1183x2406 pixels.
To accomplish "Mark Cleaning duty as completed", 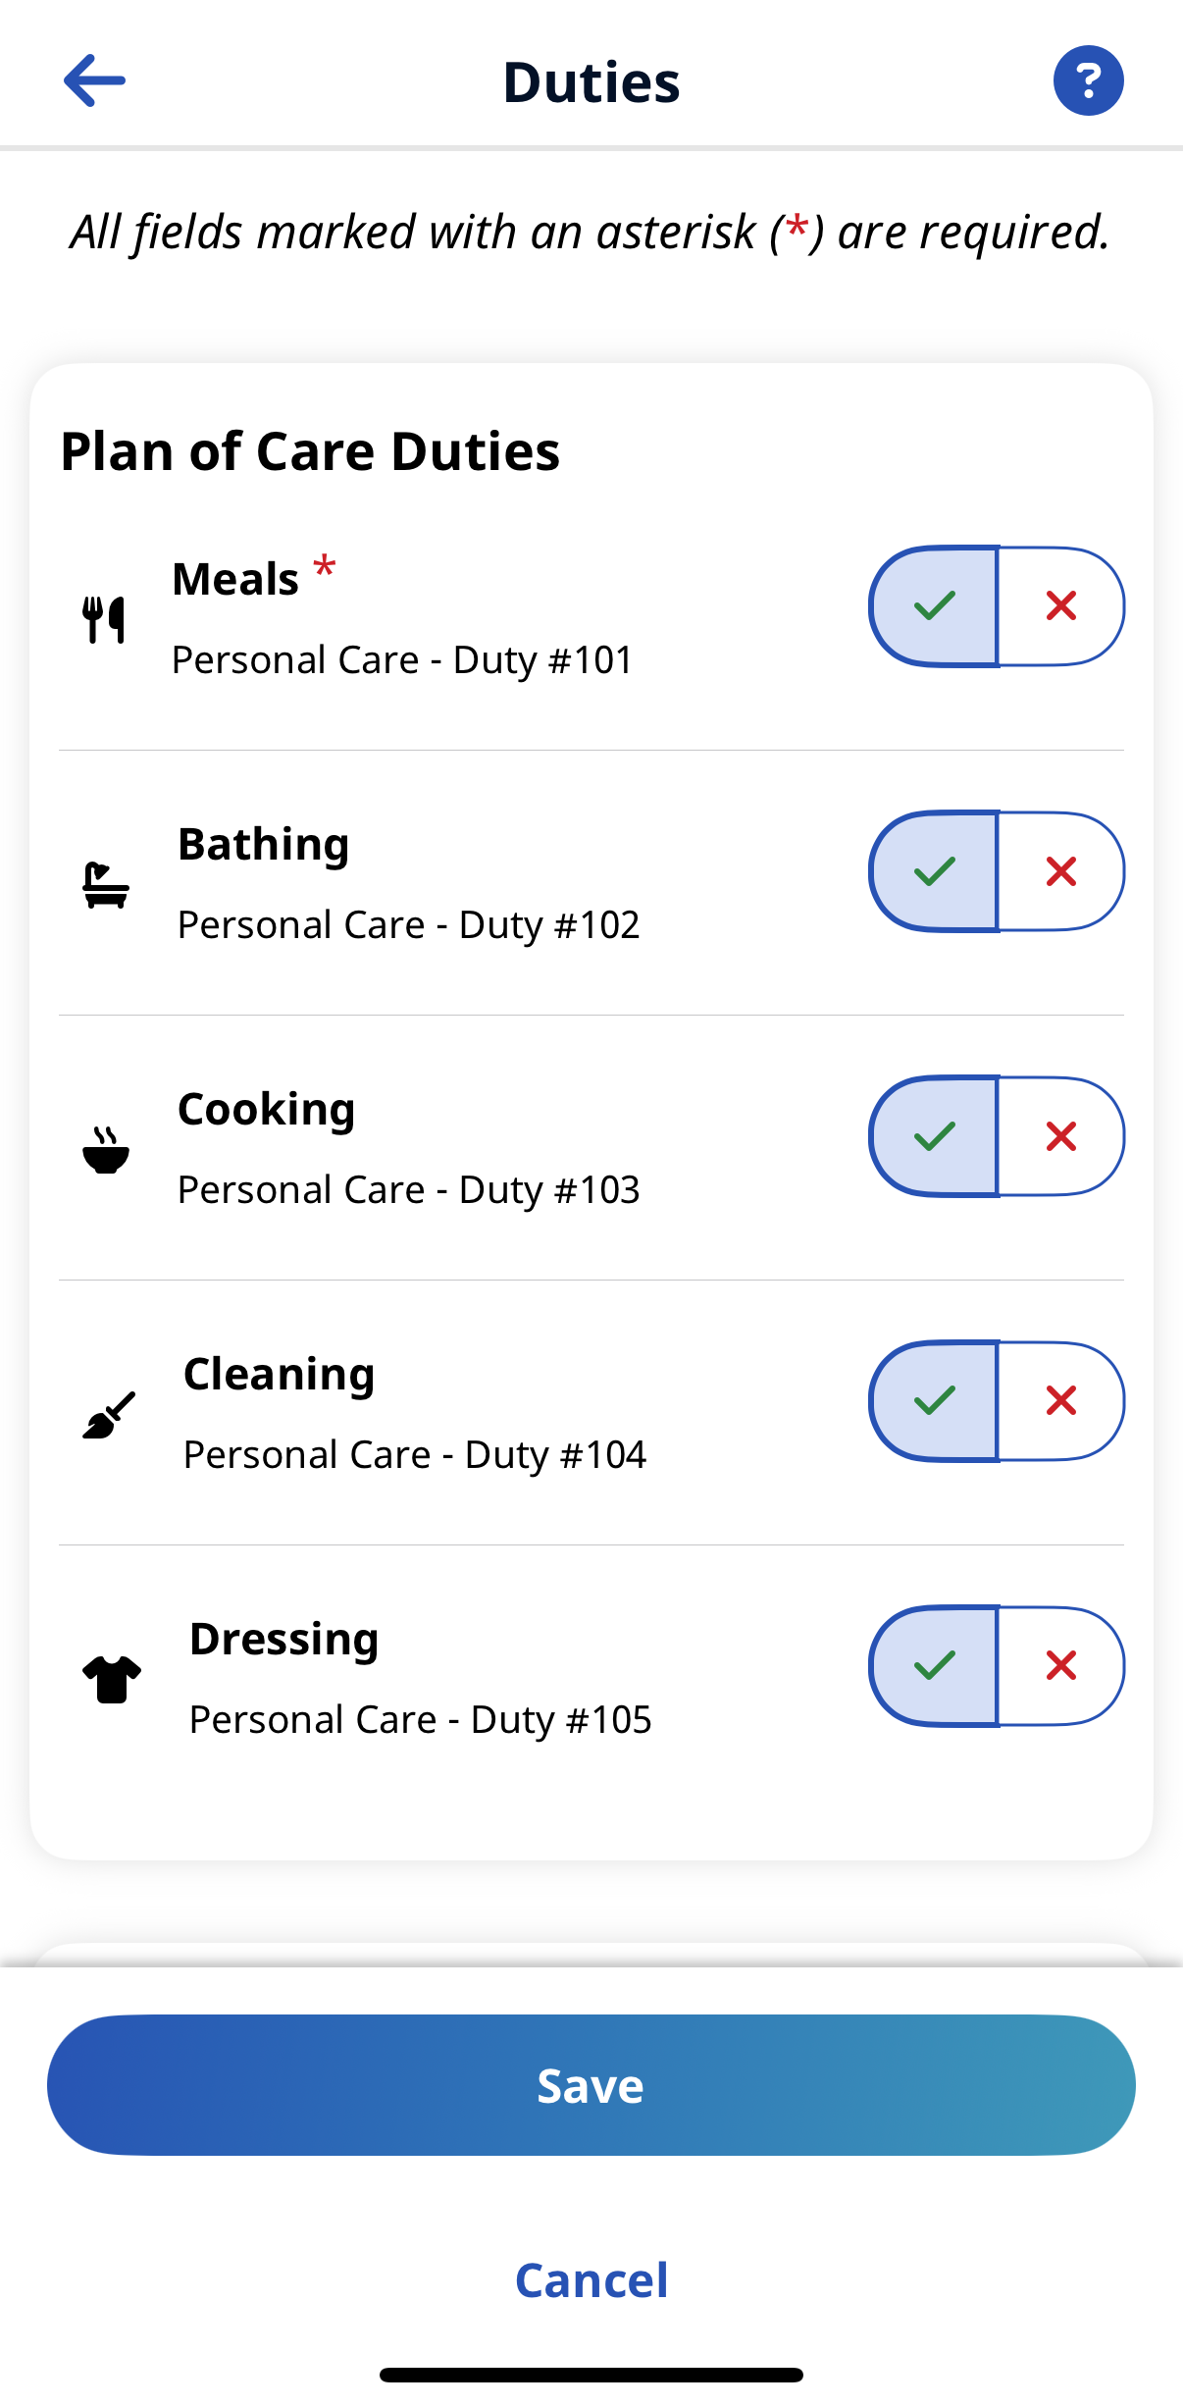I will [x=934, y=1401].
